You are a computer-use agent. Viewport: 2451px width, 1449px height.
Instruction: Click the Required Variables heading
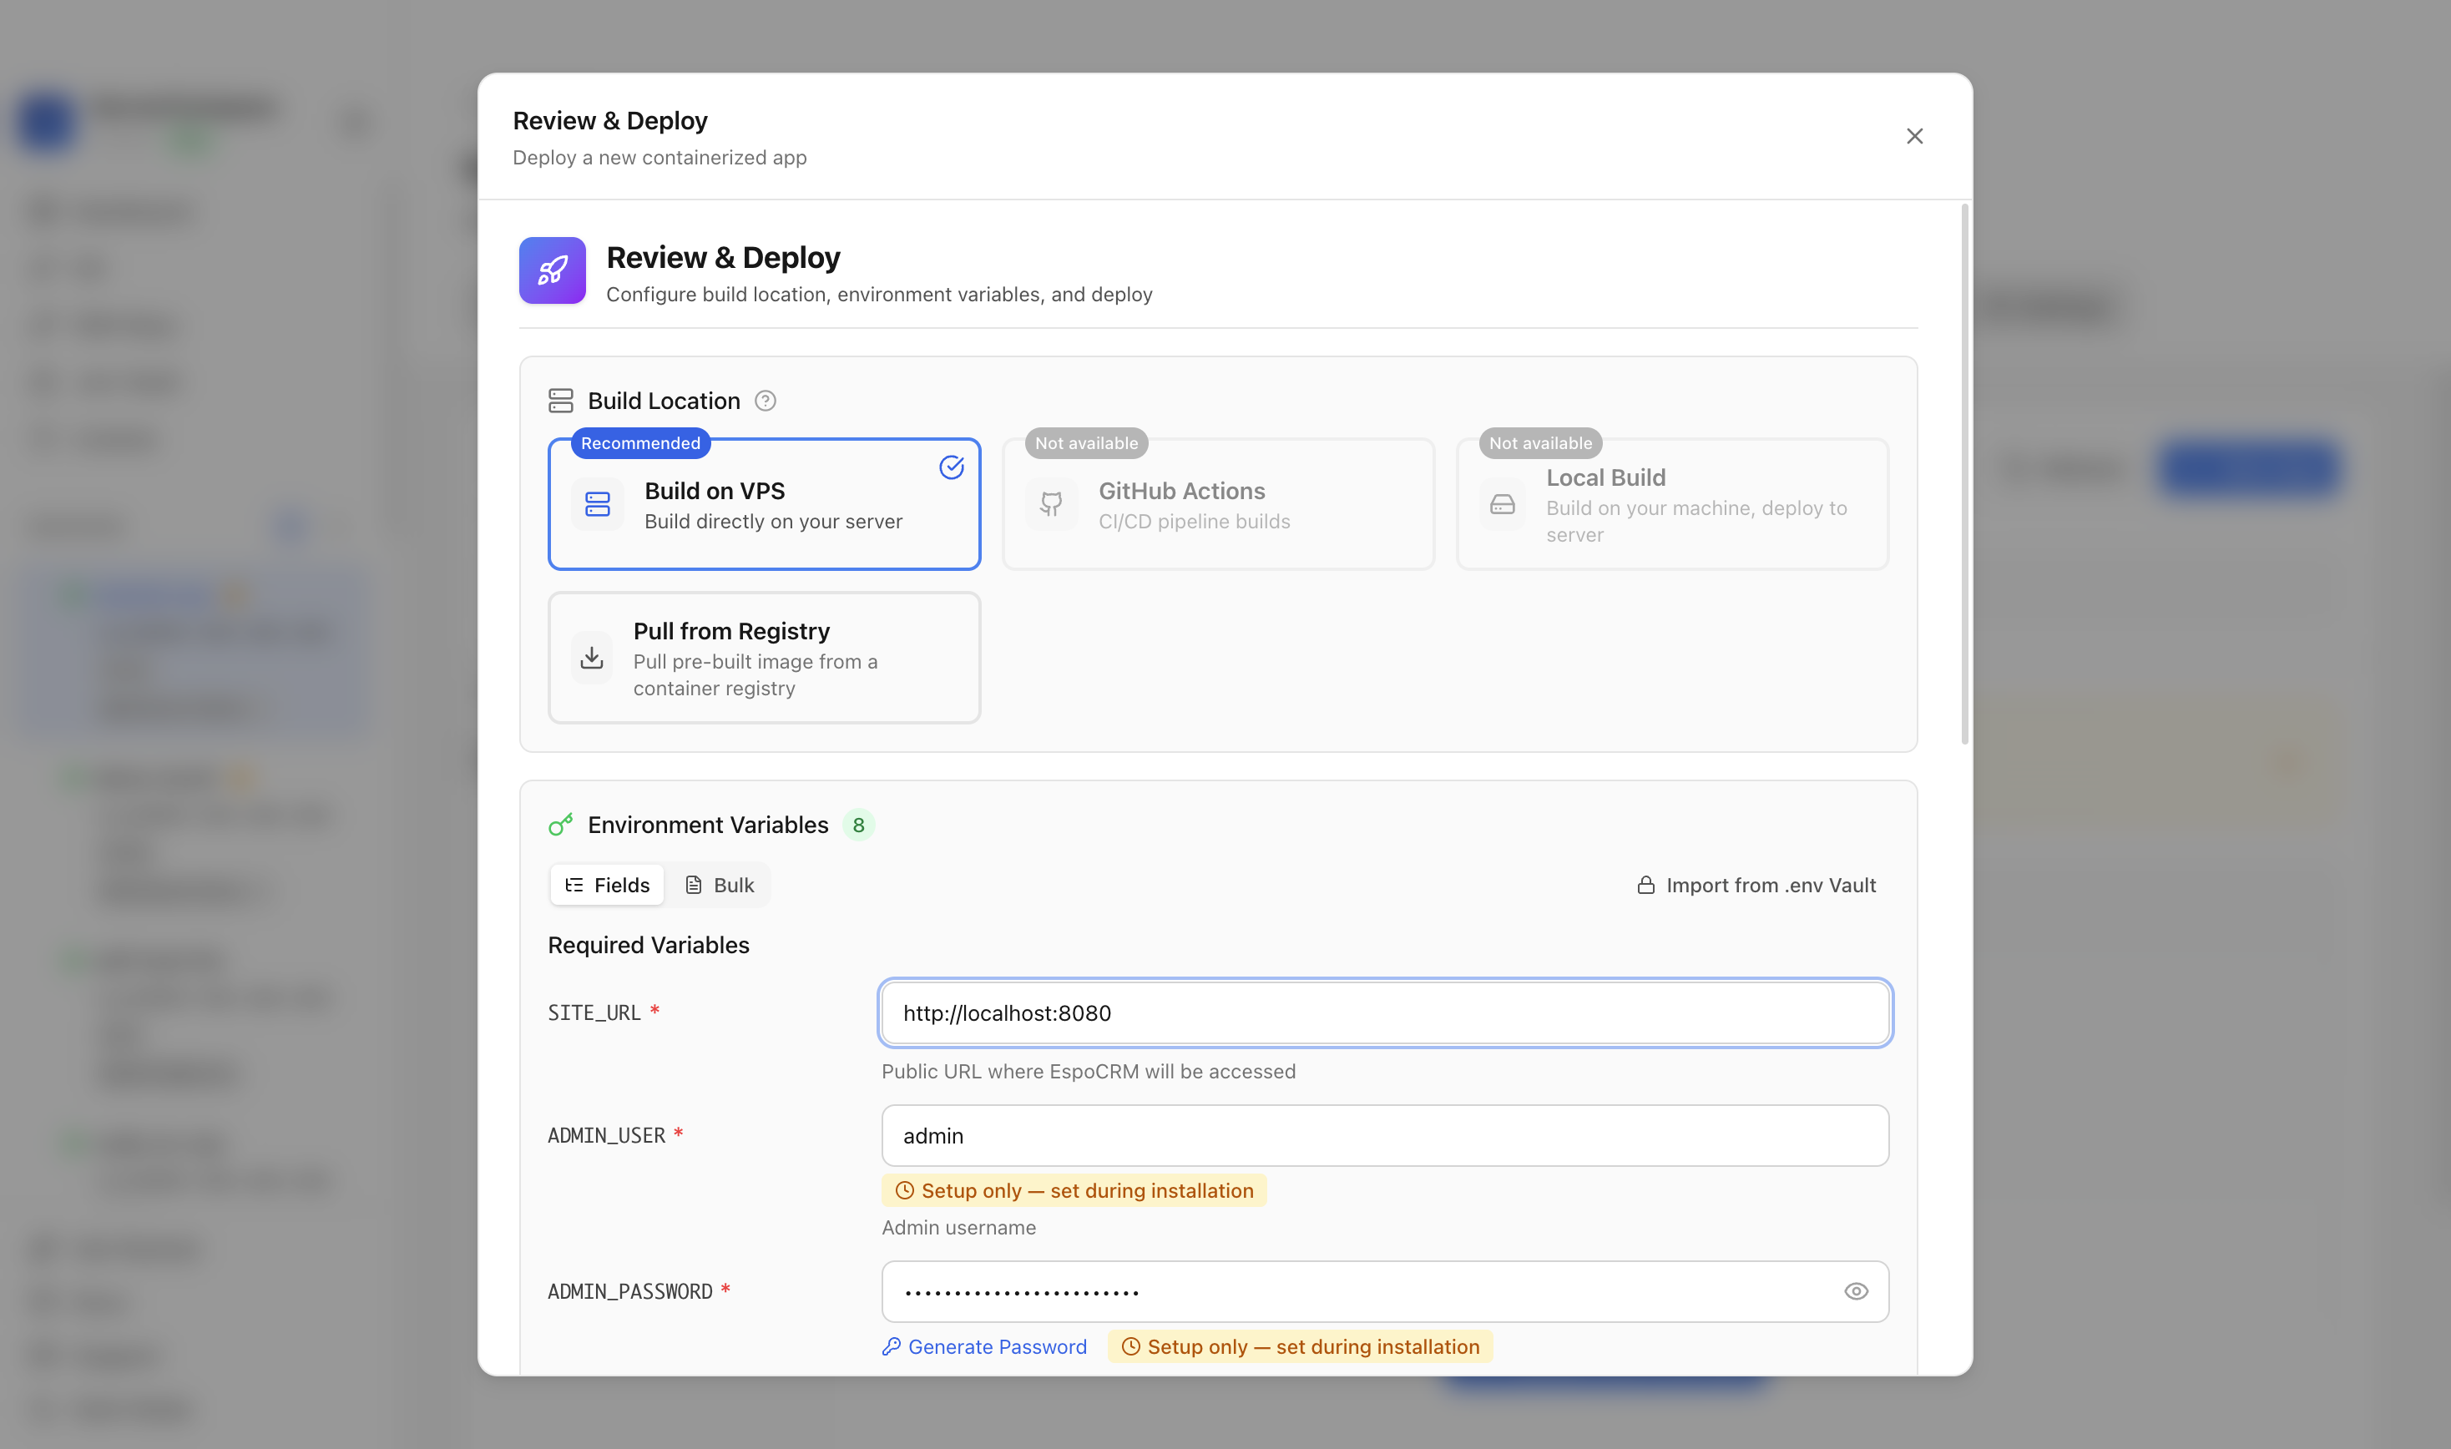click(x=649, y=945)
